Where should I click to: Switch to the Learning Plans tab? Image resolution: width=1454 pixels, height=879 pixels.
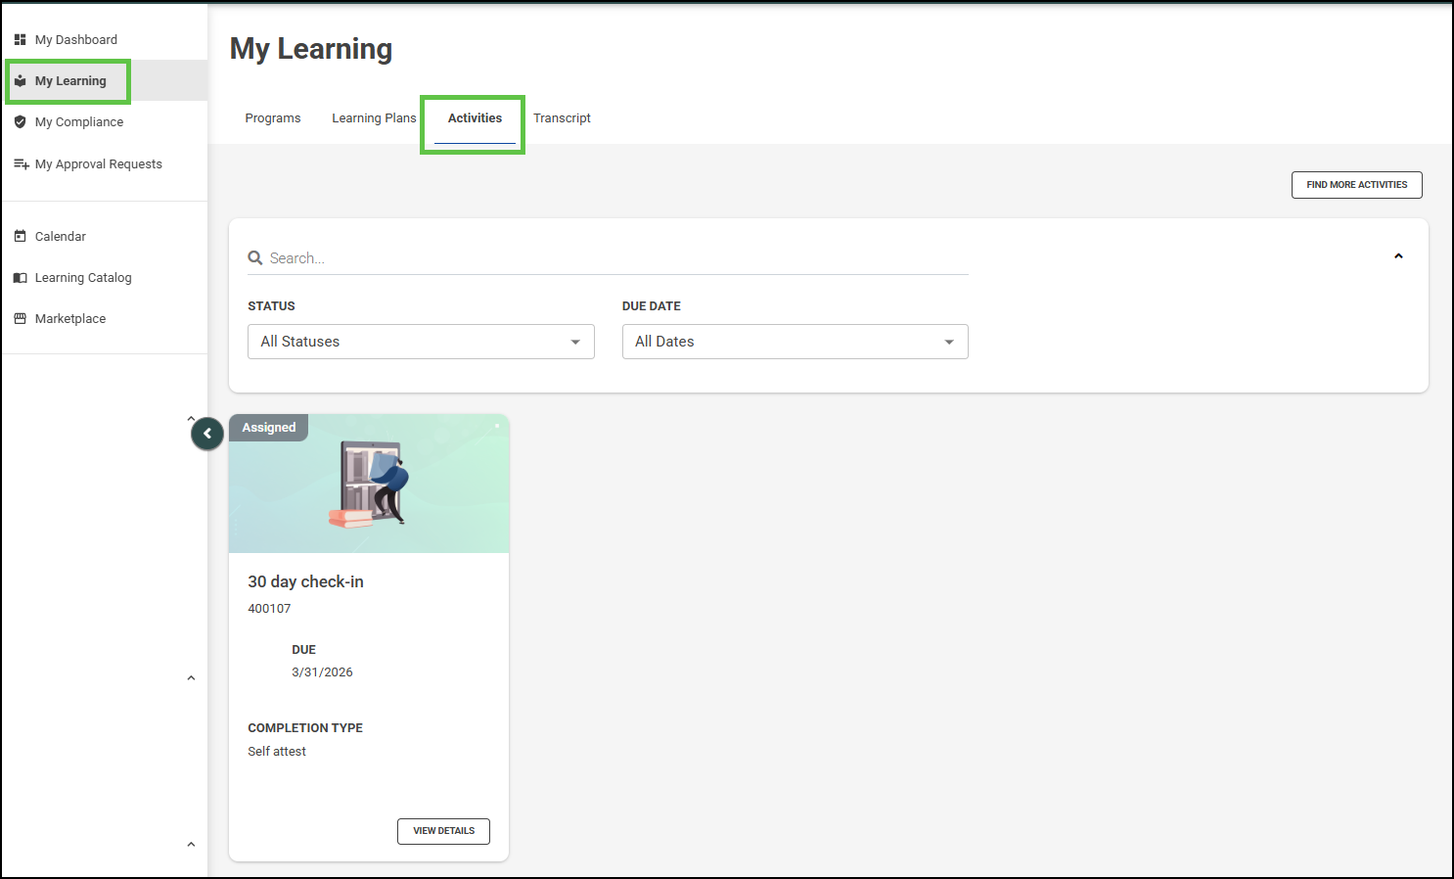374,118
